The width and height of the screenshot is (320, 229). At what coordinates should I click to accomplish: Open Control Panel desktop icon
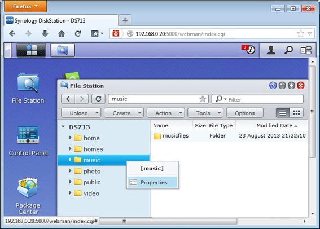[28, 141]
